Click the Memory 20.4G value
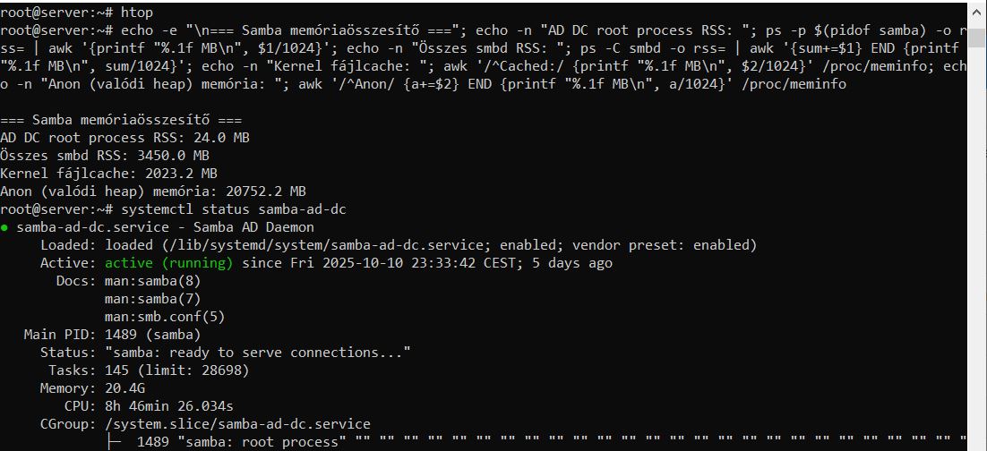Screen dimensions: 987x451 [x=125, y=388]
